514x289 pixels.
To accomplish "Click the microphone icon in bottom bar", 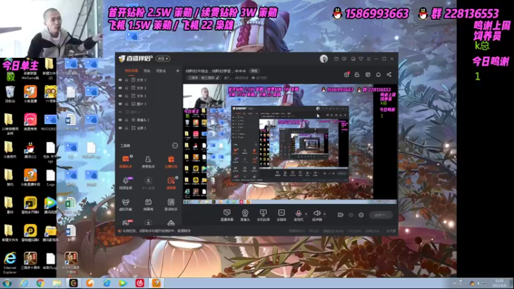I will tap(298, 214).
